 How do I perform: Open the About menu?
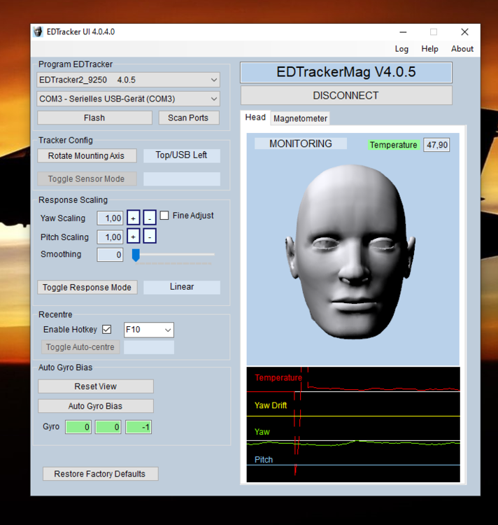[x=462, y=49]
